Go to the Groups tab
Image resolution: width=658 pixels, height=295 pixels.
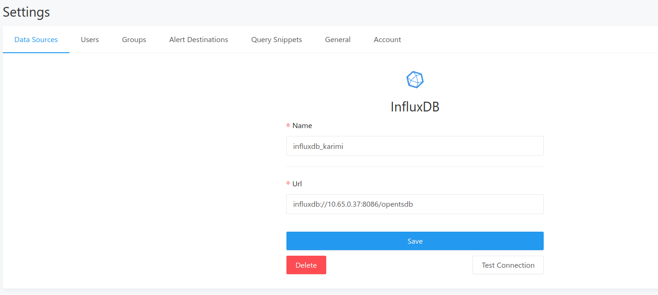tap(134, 40)
